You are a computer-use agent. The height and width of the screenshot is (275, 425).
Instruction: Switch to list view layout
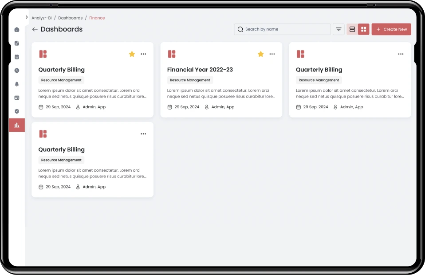pyautogui.click(x=352, y=29)
